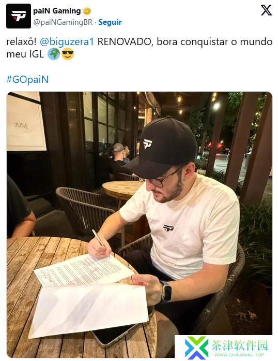Open the tweet photo of signing
278x361 pixels.
(x=139, y=224)
